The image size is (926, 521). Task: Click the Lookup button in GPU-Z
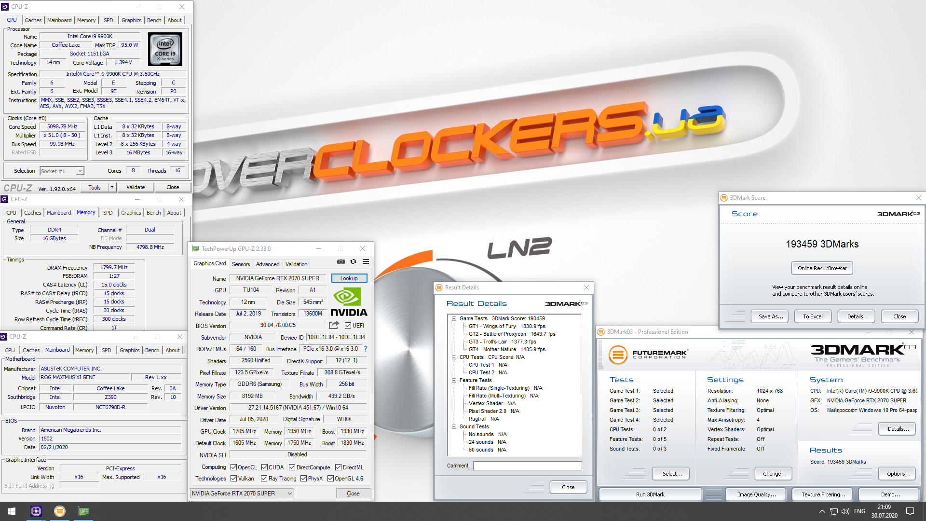coord(349,278)
